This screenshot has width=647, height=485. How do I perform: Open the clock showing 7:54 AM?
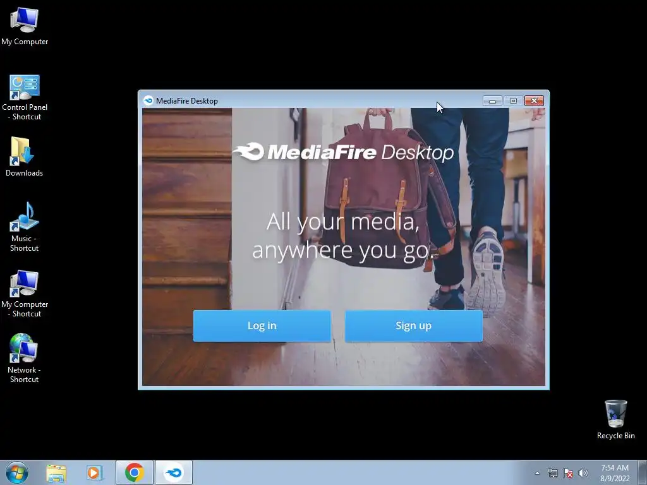click(615, 473)
